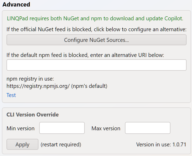Click the green LINQPad requires NuGet and npm notice

click(95, 18)
